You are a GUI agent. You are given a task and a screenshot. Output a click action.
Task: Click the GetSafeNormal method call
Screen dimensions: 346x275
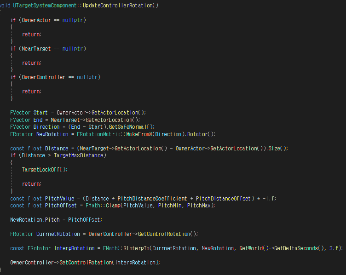pos(128,127)
